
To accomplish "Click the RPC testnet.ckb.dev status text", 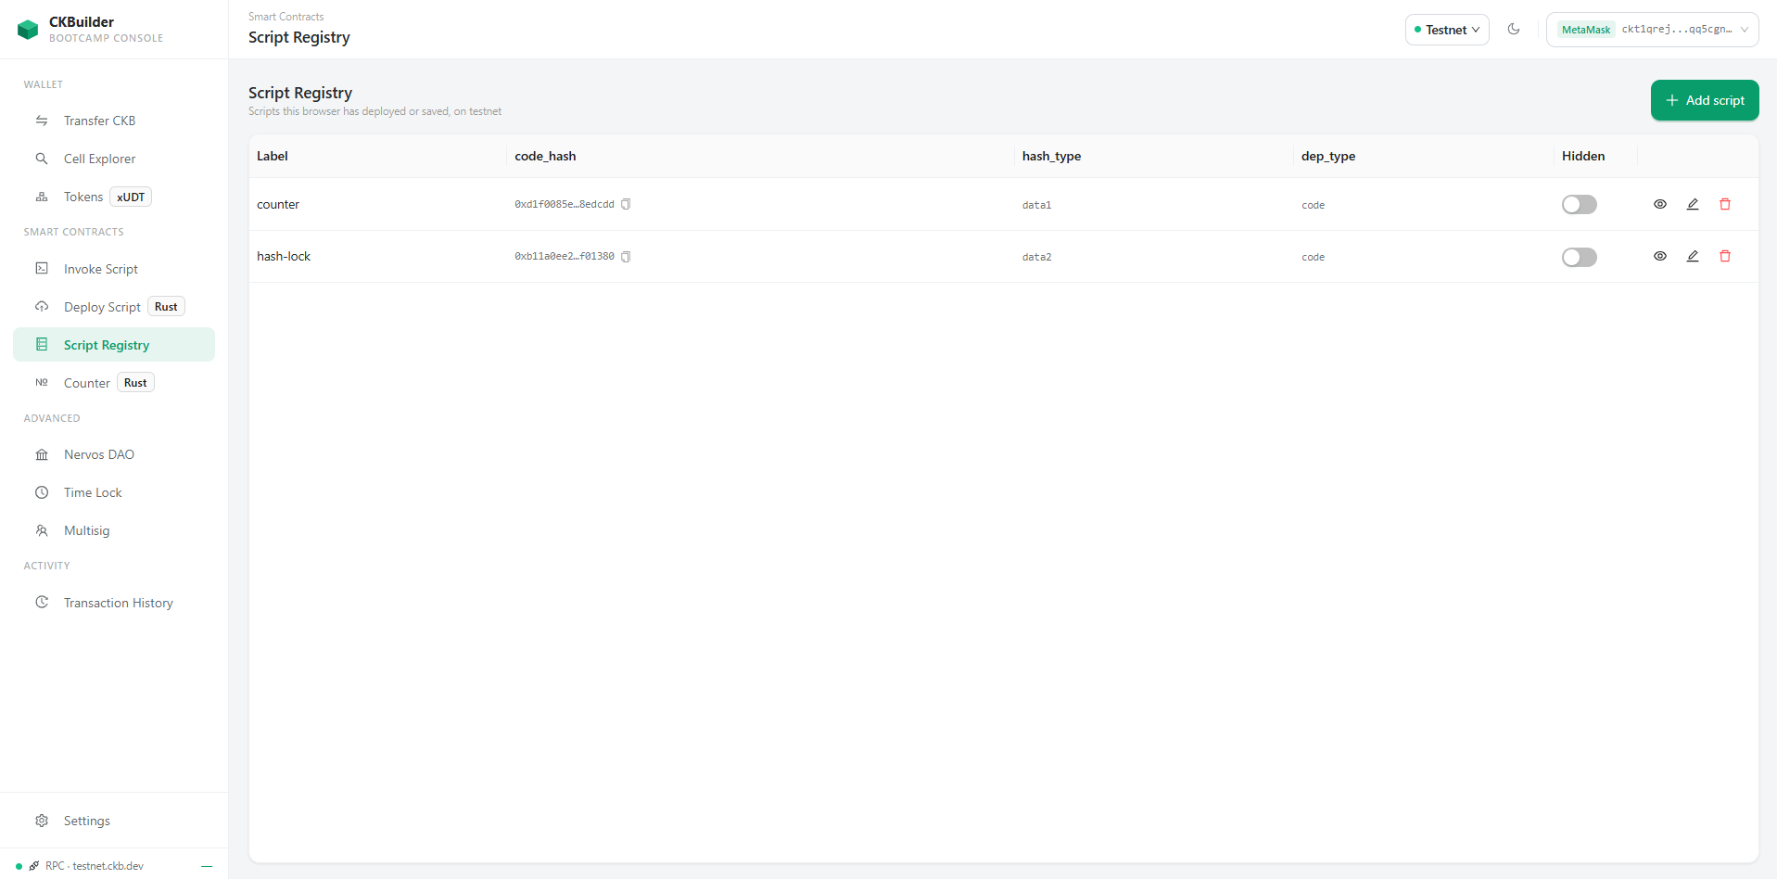I will tap(95, 866).
